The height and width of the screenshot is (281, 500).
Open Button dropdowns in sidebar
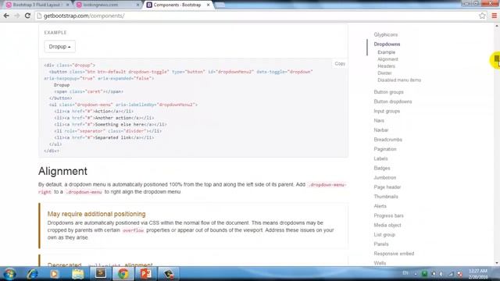(x=392, y=101)
